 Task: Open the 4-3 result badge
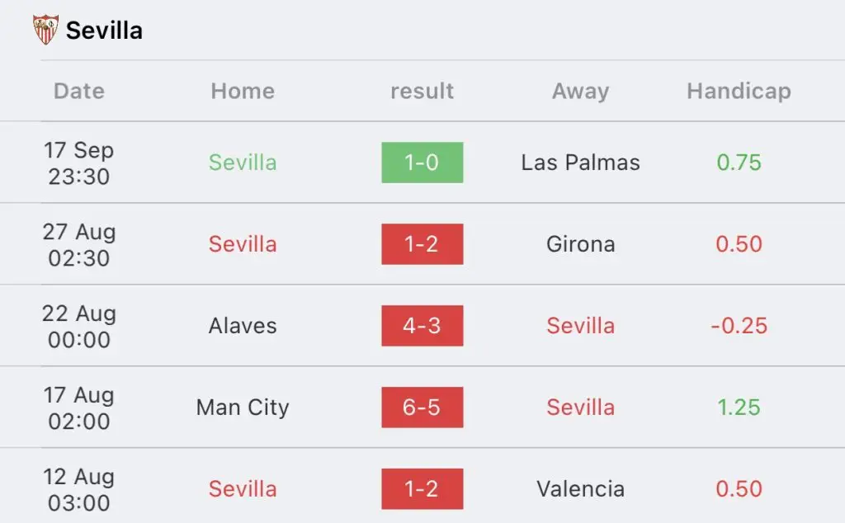(422, 325)
